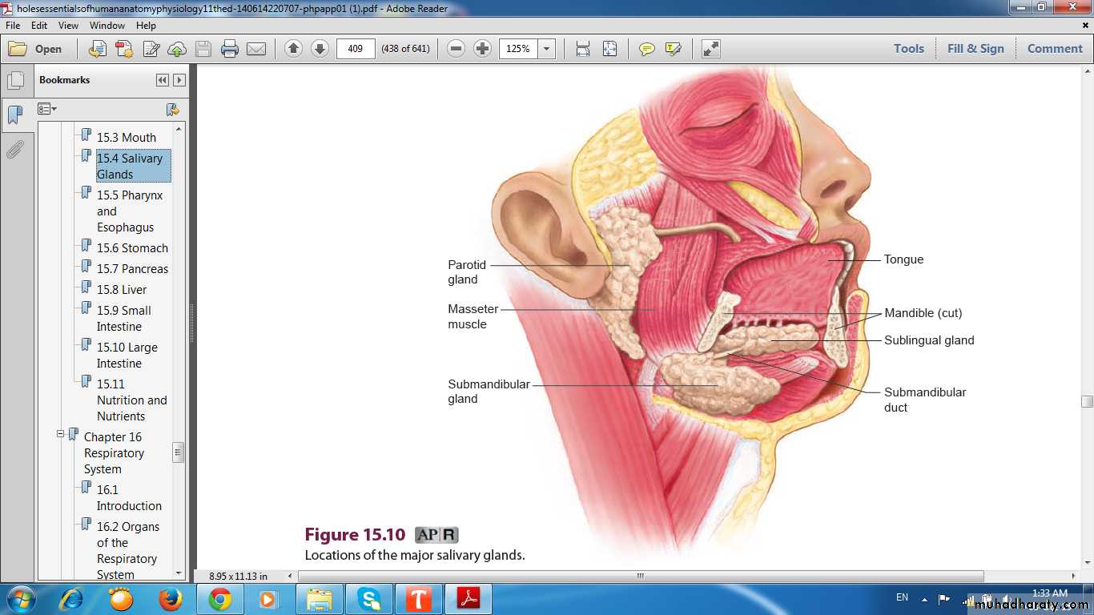
Task: Click the Print file icon
Action: [230, 49]
